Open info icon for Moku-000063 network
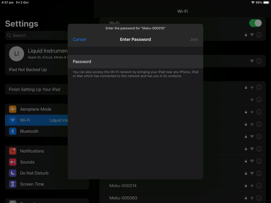This screenshot has height=203, width=271. [x=259, y=198]
